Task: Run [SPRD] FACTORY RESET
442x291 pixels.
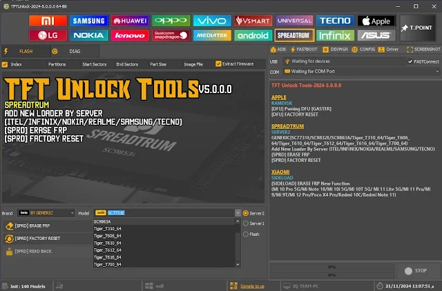Action: pos(47,239)
